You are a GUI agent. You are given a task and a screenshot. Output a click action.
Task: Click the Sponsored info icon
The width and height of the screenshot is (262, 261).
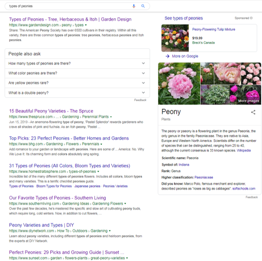pyautogui.click(x=251, y=18)
